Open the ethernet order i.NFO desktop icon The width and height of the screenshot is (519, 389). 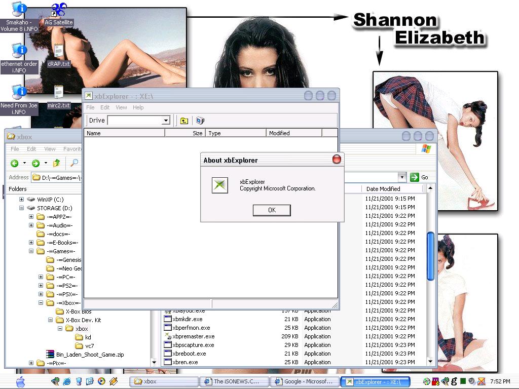click(x=19, y=58)
